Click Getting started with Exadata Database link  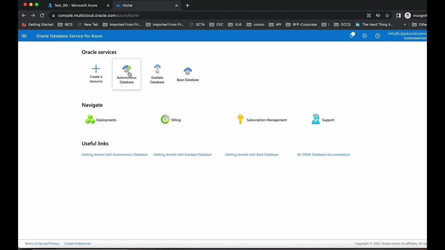182,155
